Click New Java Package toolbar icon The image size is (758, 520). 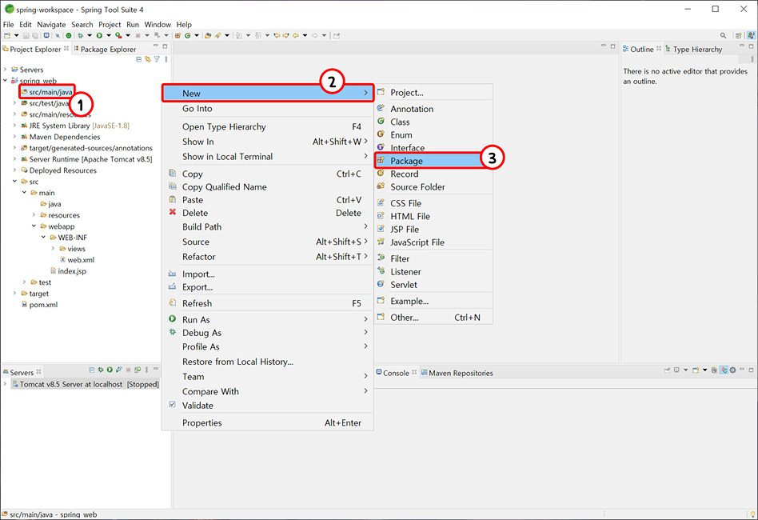coord(178,35)
